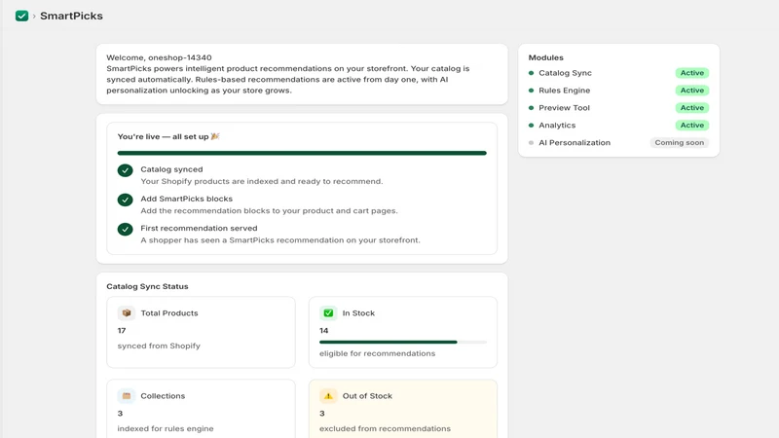Click the party emoji after all set up
779x438 pixels.
215,136
